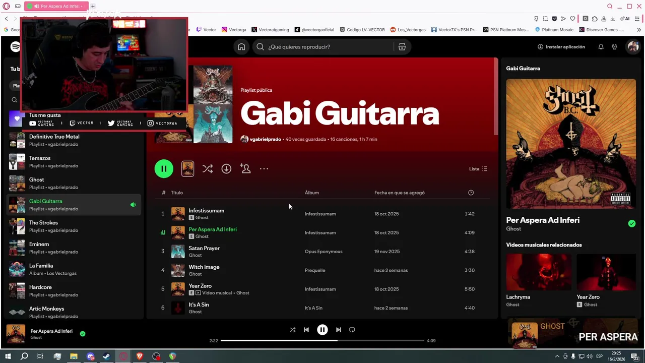Open the notifications bell

(x=601, y=47)
